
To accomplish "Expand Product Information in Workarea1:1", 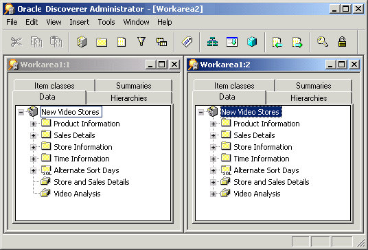I will pyautogui.click(x=34, y=124).
